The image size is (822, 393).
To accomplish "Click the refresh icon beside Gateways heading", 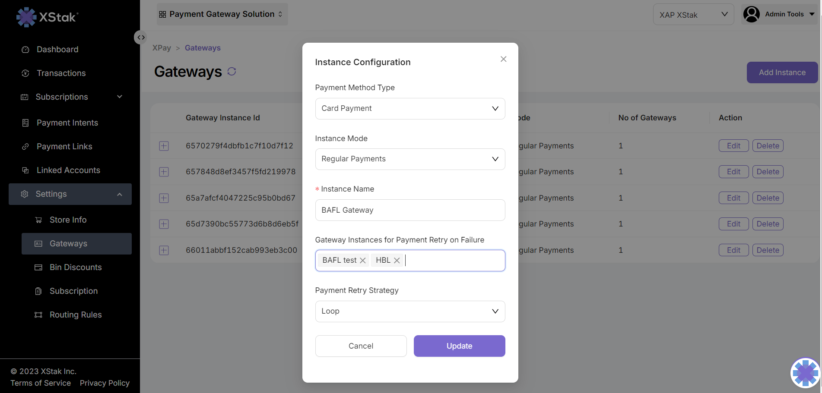I will (232, 72).
